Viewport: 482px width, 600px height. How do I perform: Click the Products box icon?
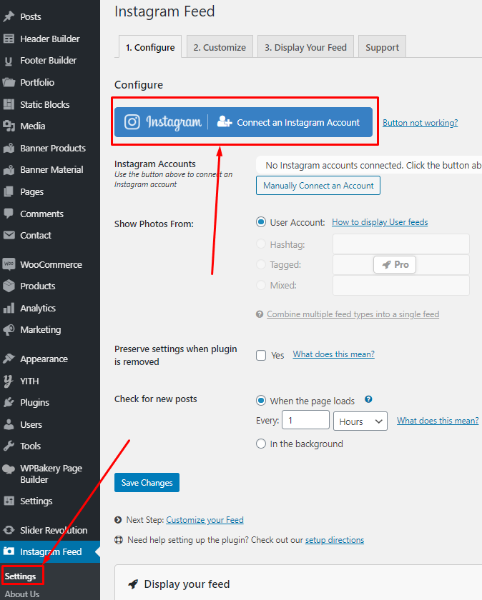point(9,286)
